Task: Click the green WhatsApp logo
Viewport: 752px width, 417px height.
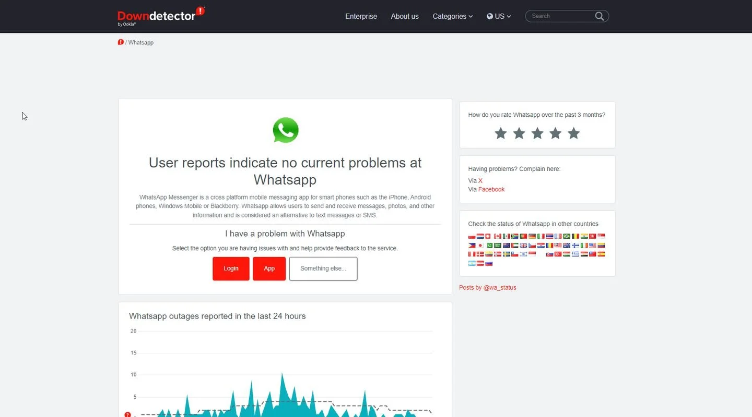Action: 286,130
